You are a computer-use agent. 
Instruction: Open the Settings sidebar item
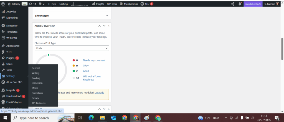11,76
